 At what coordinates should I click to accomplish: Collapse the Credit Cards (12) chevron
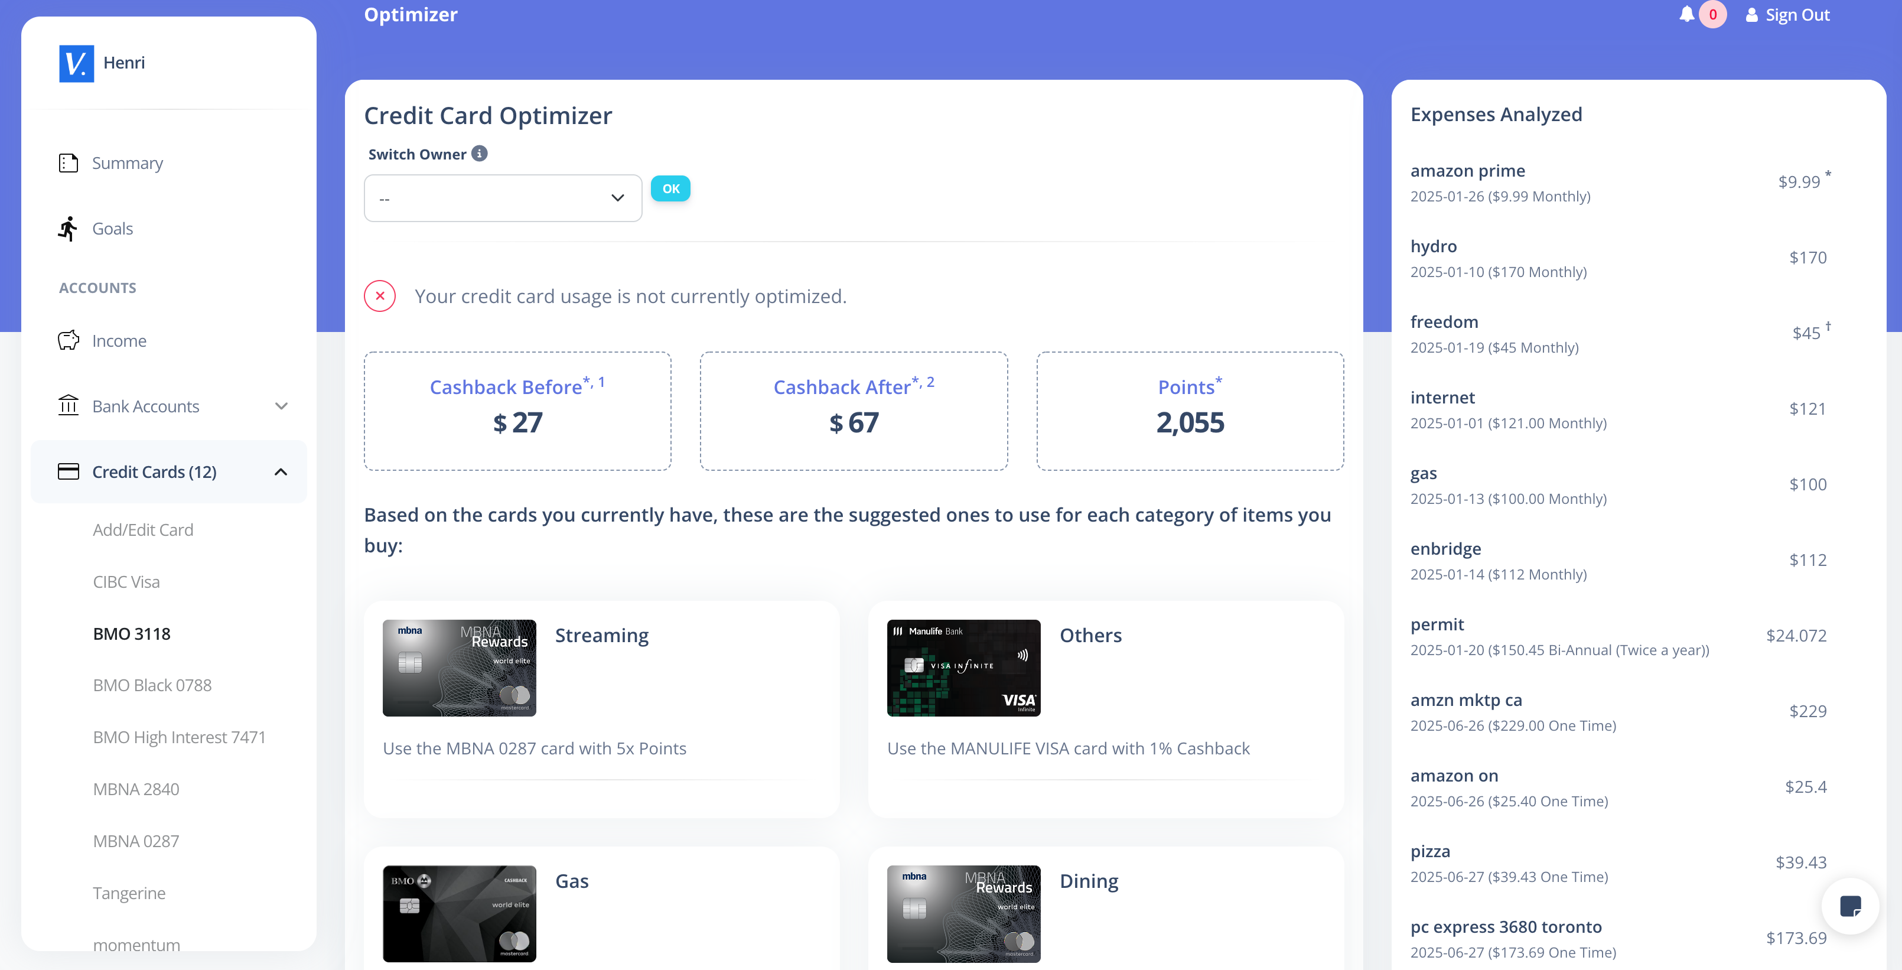pyautogui.click(x=281, y=472)
